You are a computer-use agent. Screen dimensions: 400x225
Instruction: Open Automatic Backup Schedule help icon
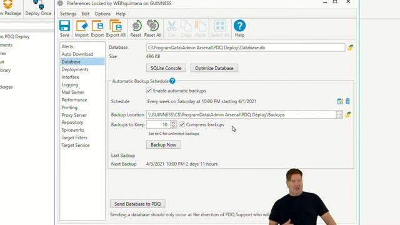(172, 81)
